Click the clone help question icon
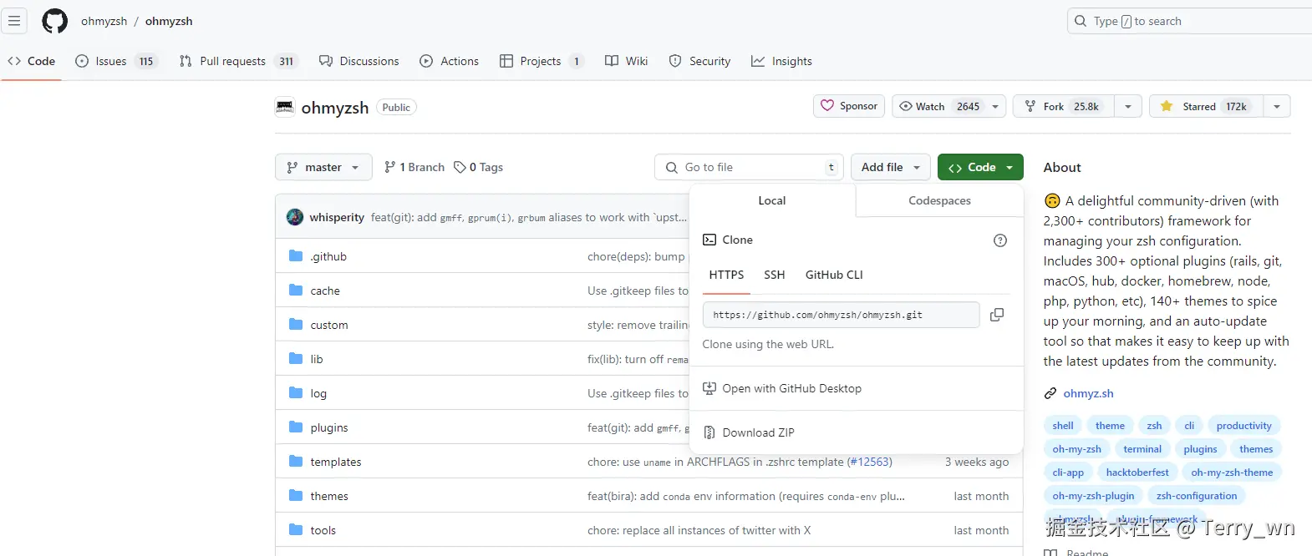This screenshot has width=1312, height=556. coord(999,240)
